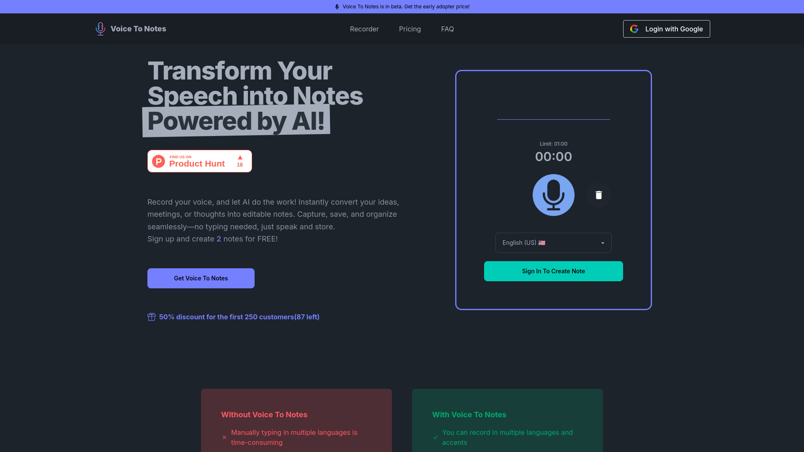
Task: Expand the language selector combo box
Action: pos(553,243)
